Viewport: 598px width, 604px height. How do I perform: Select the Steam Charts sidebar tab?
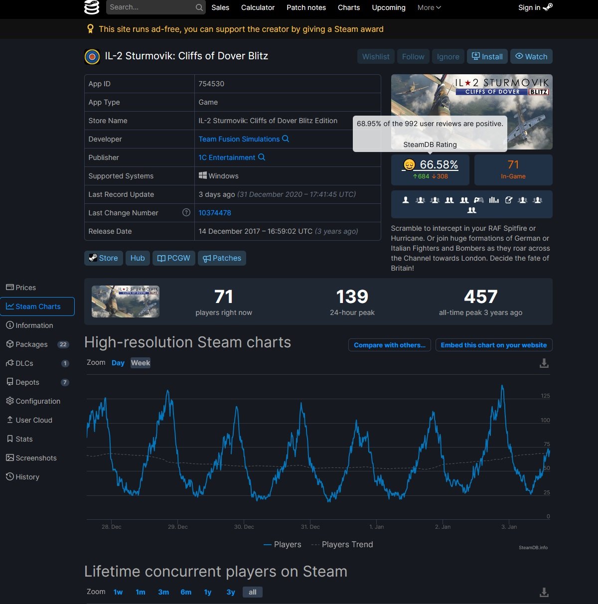coord(37,306)
